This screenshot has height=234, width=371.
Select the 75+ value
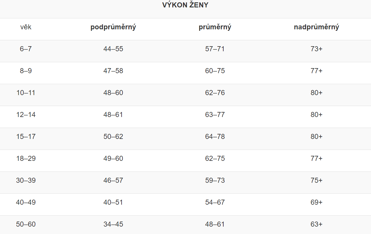pos(316,180)
